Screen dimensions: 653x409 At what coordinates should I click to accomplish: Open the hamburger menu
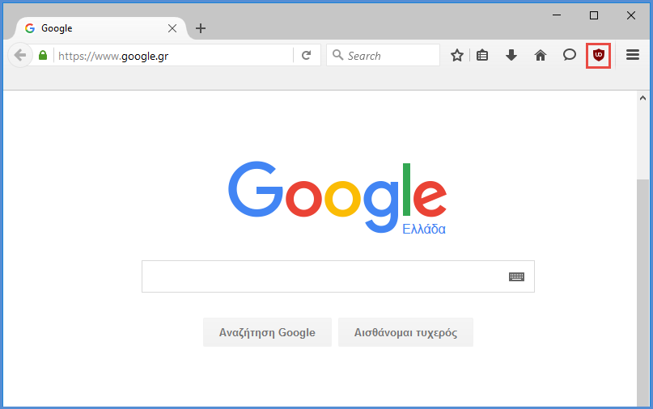tap(633, 55)
